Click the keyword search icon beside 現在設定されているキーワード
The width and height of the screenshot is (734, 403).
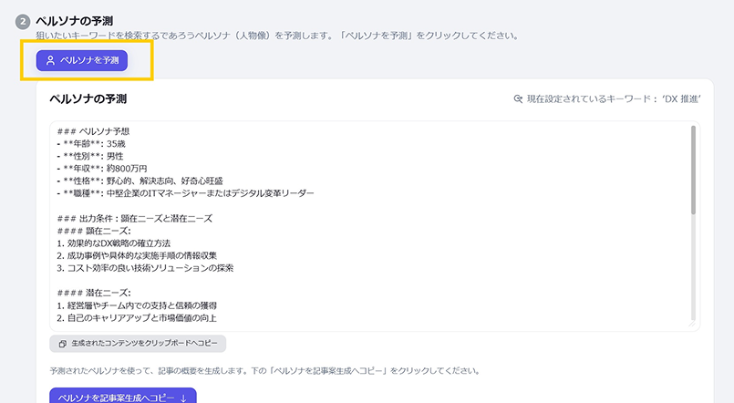click(x=518, y=98)
